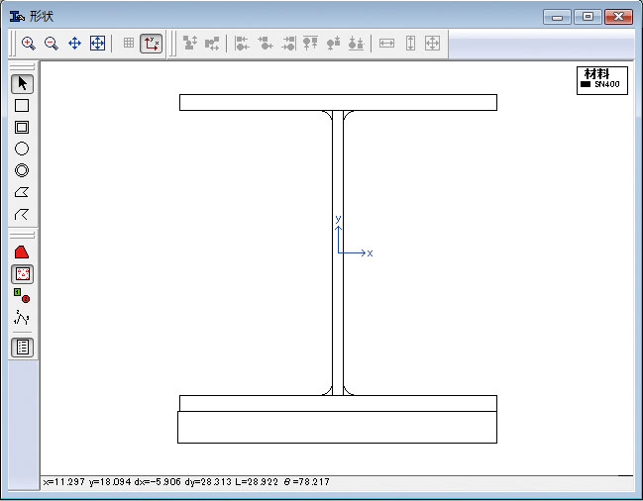Screen dimensions: 643x501
Task: Click the 形状 window title icon
Action: point(17,17)
